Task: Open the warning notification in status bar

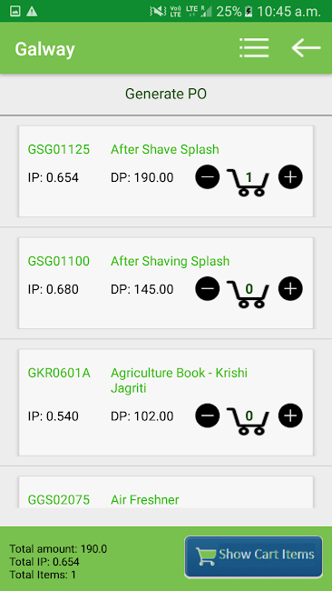Action: click(x=32, y=12)
